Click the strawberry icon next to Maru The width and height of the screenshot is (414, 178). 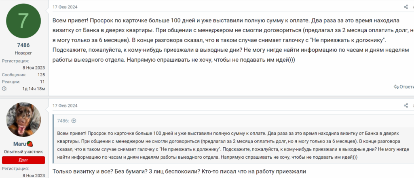[x=30, y=143]
